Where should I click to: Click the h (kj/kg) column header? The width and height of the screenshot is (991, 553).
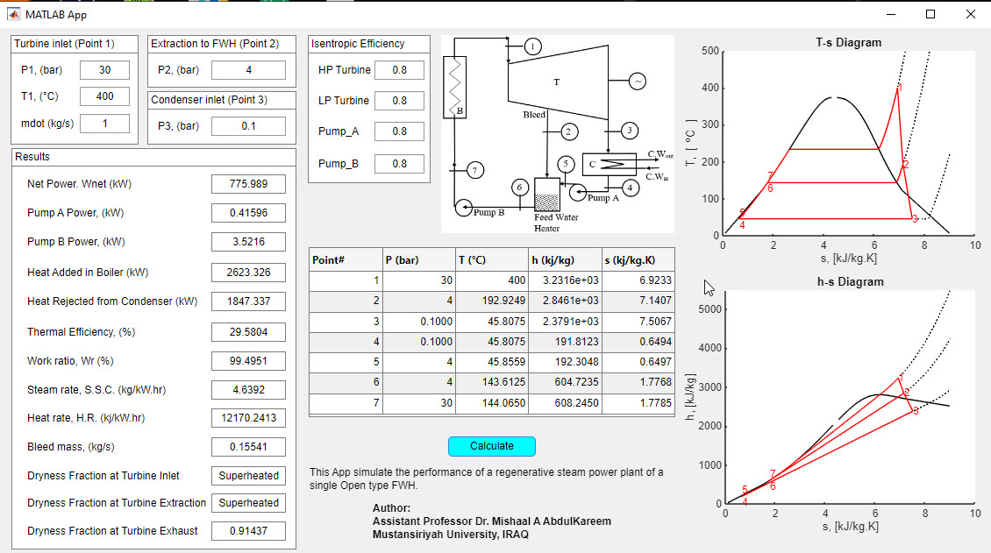coord(566,260)
